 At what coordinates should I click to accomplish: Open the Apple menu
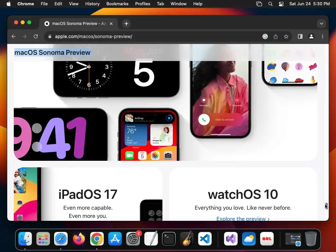[x=9, y=4]
